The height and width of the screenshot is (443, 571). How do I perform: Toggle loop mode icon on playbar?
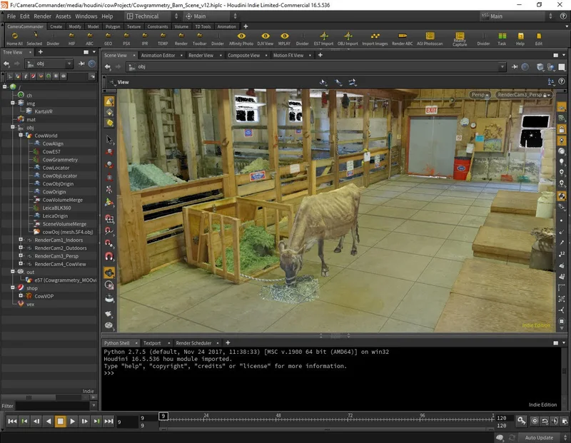tap(545, 421)
